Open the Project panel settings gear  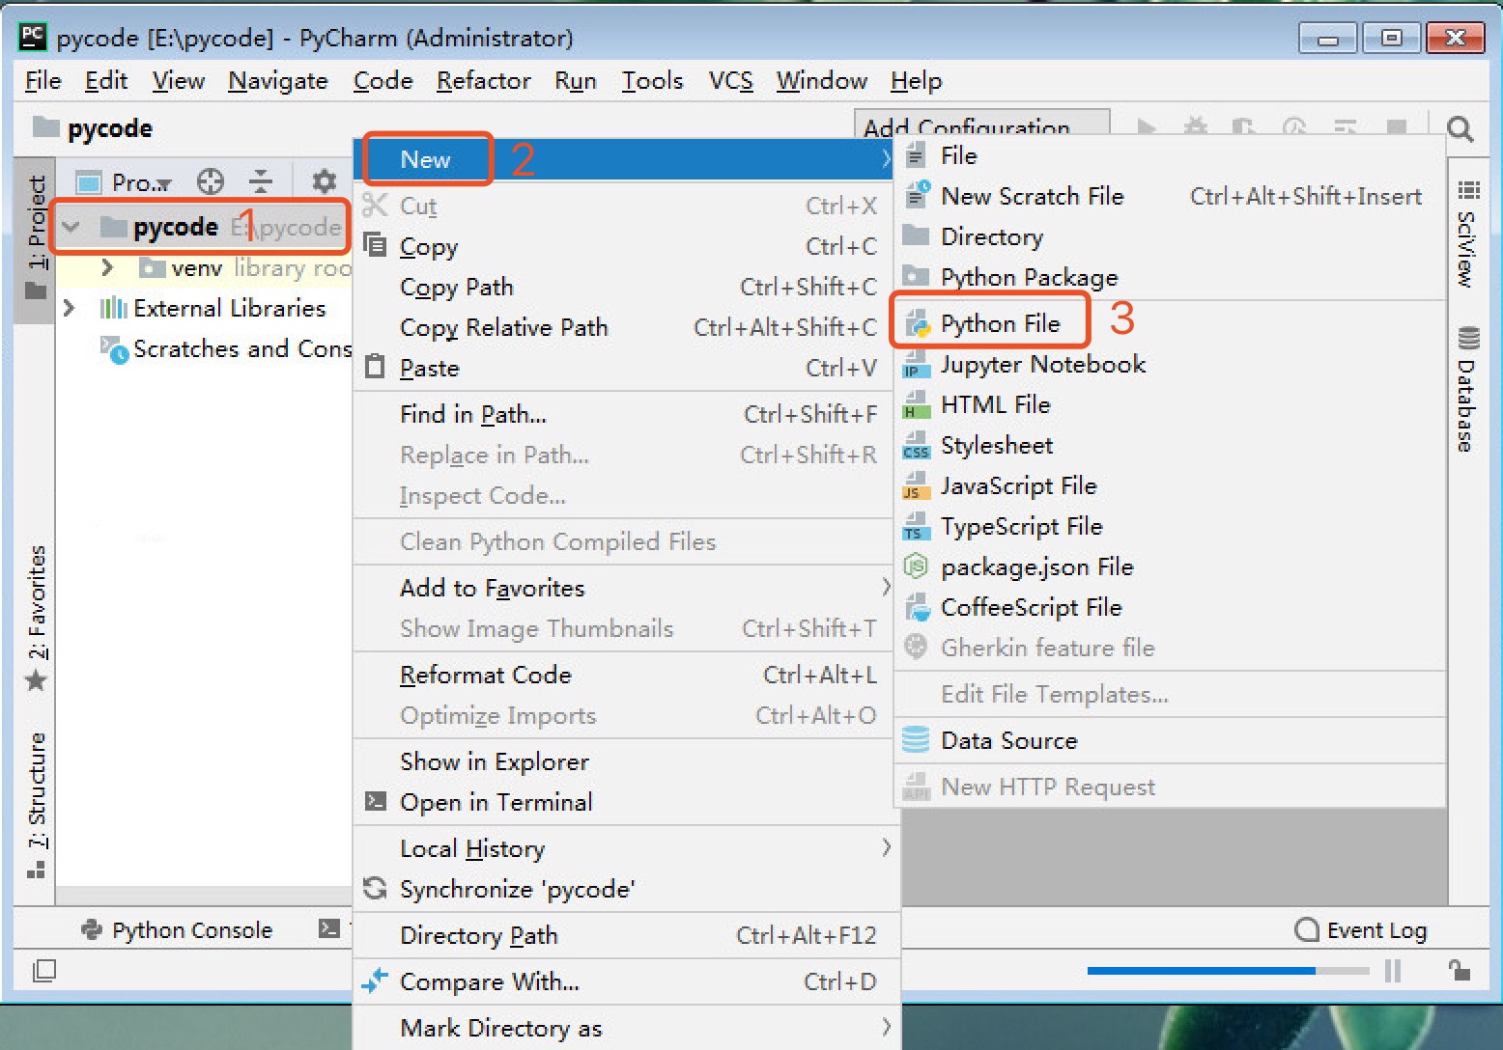[325, 181]
